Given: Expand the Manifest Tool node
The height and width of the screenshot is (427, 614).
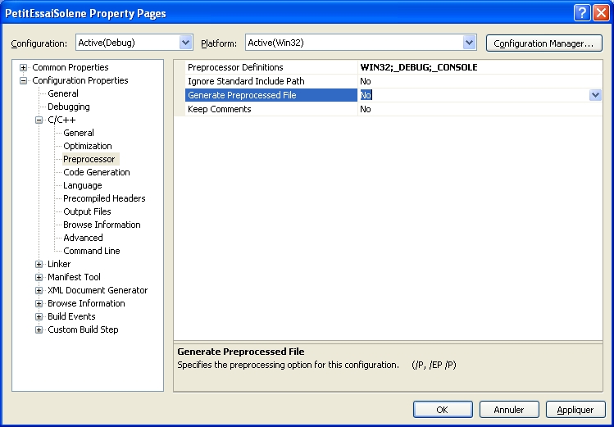Looking at the screenshot, I should (x=39, y=277).
